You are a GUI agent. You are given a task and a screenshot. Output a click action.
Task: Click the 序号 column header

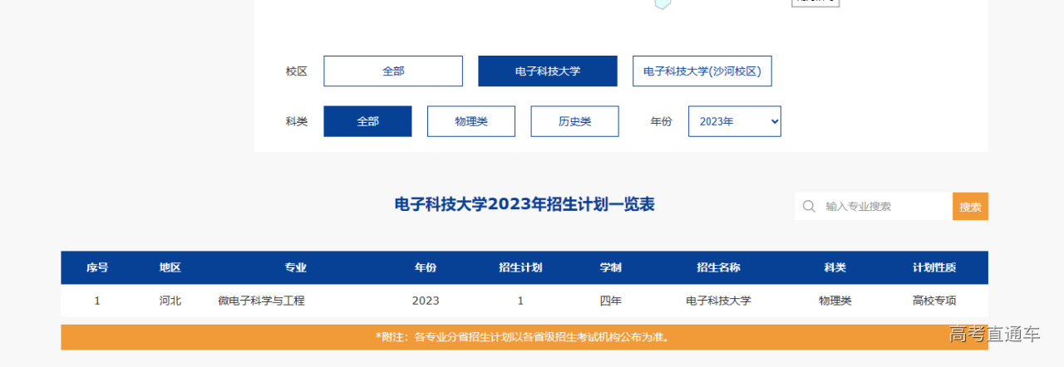point(97,267)
